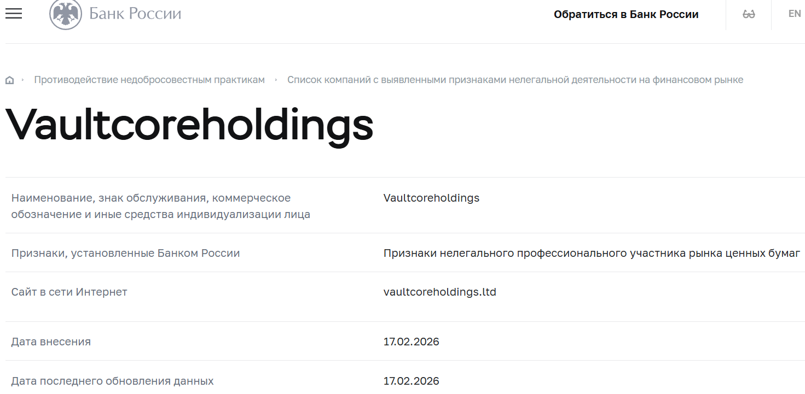Open breadcrumb item Противодействие недобросовестным практикам
Image resolution: width=805 pixels, height=394 pixels.
pos(150,79)
